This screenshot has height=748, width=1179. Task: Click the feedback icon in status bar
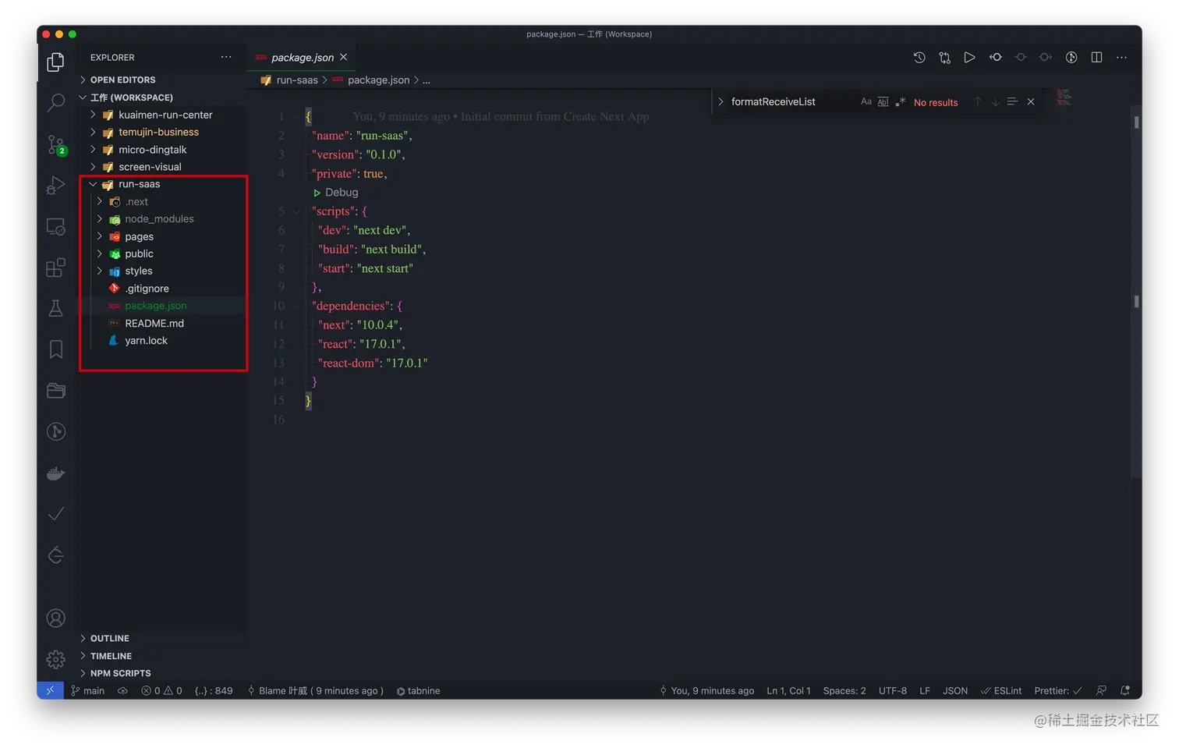tap(1101, 690)
